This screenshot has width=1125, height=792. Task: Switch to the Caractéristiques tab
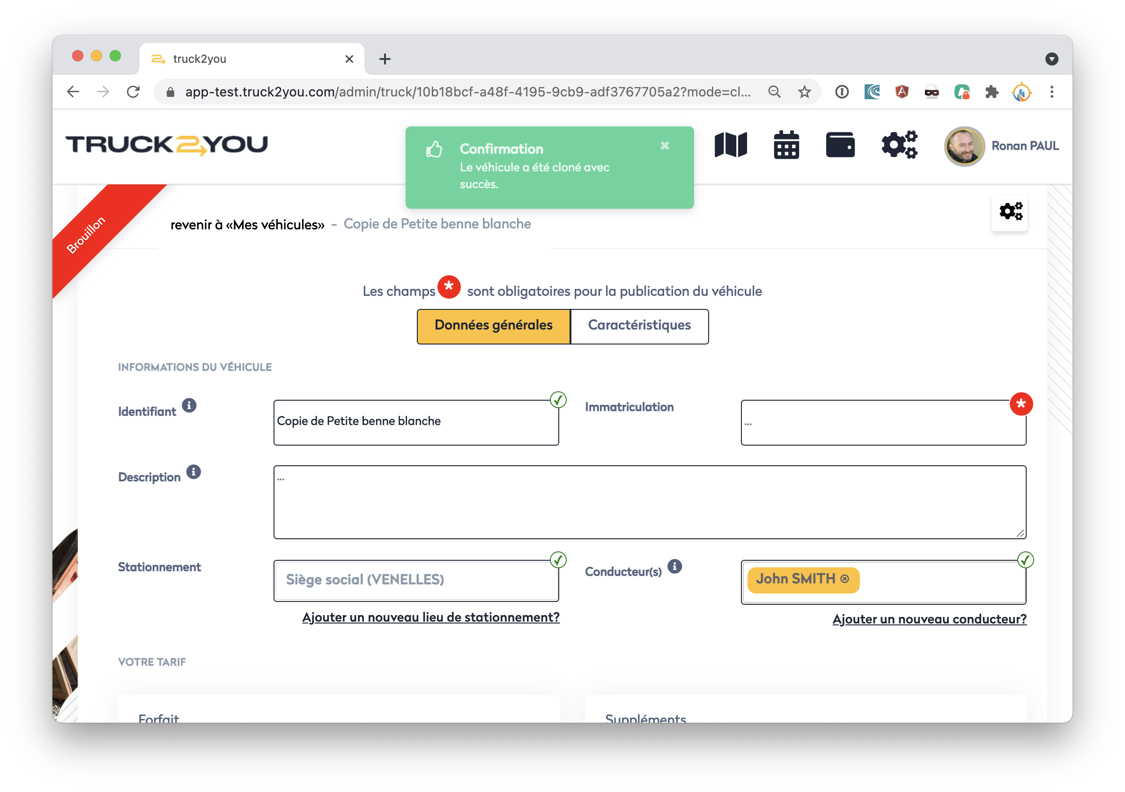639,326
